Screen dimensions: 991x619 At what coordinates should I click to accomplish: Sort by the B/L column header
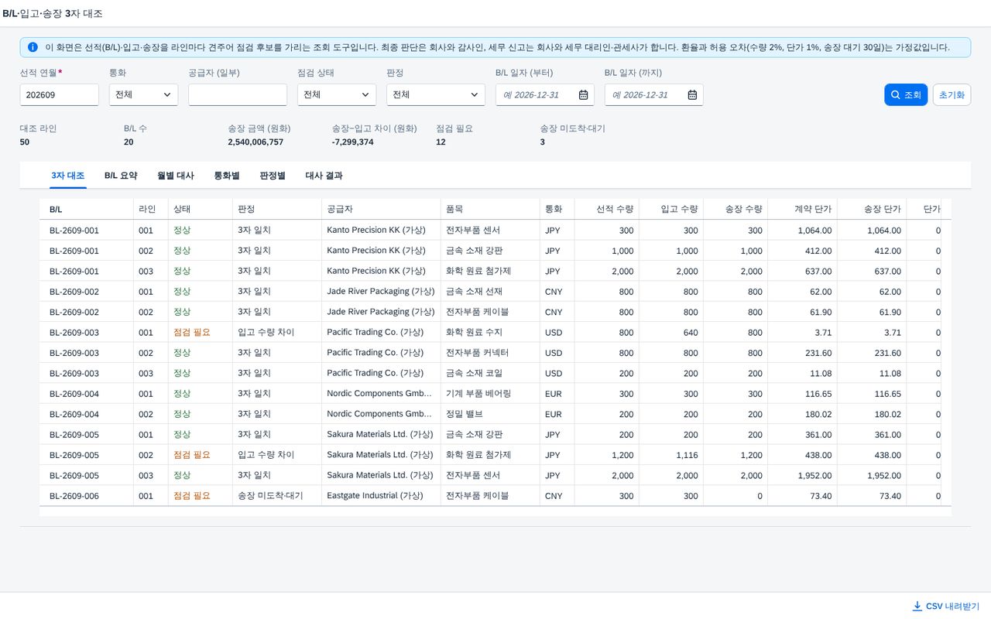(x=87, y=210)
